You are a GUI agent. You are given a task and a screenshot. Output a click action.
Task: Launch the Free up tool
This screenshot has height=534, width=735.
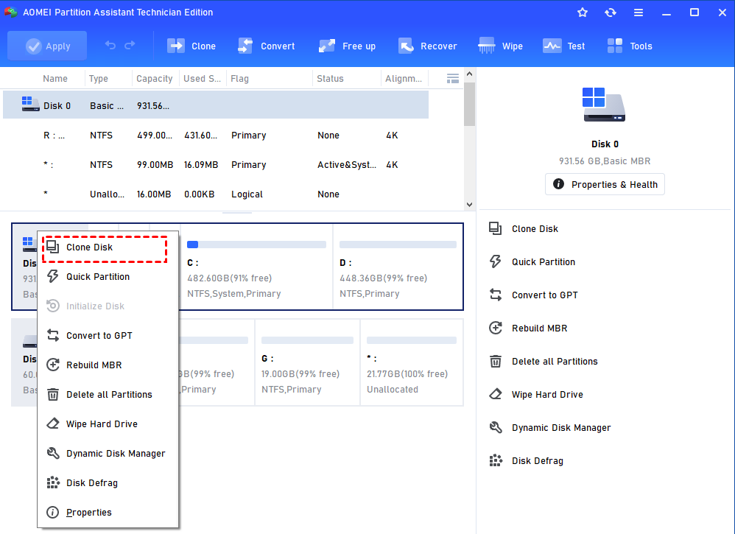(x=347, y=46)
